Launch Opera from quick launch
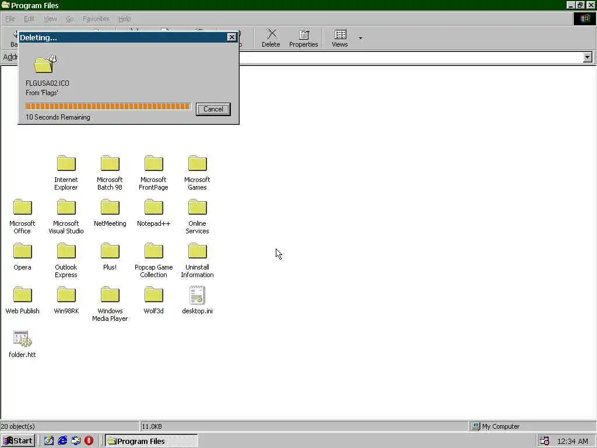Viewport: 597px width, 448px height. 89,441
